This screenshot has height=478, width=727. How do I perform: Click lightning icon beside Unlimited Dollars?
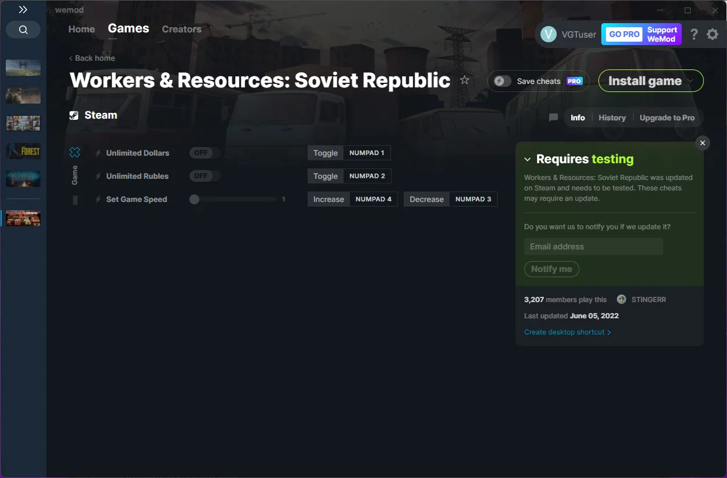pos(98,153)
